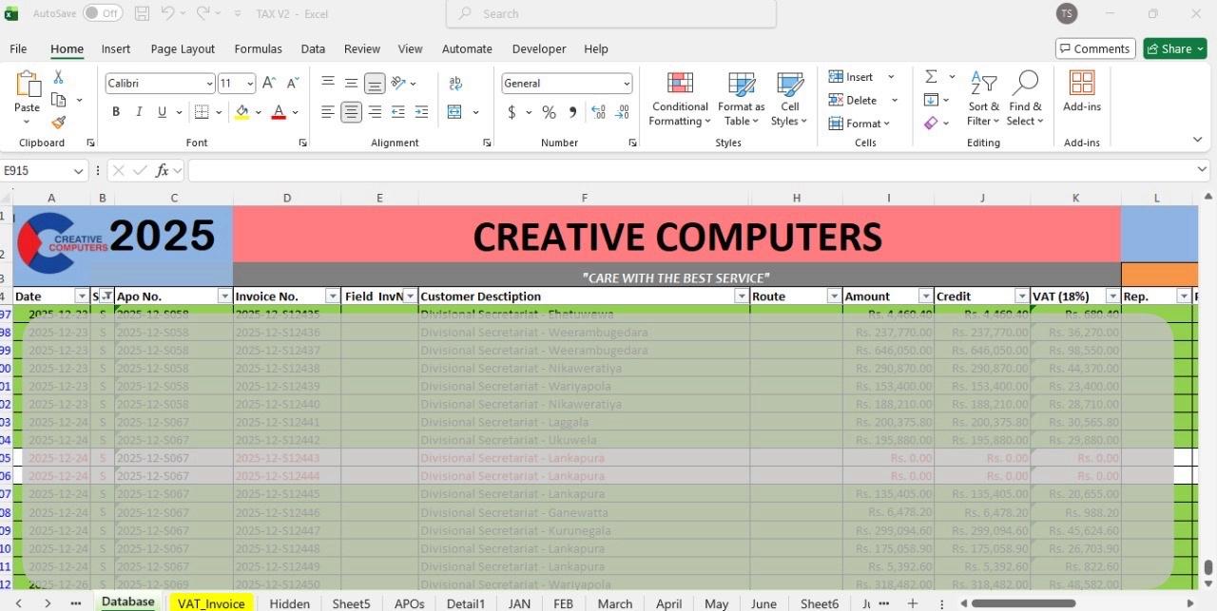Click Increase Font Size icon
The width and height of the screenshot is (1217, 611).
coord(269,84)
